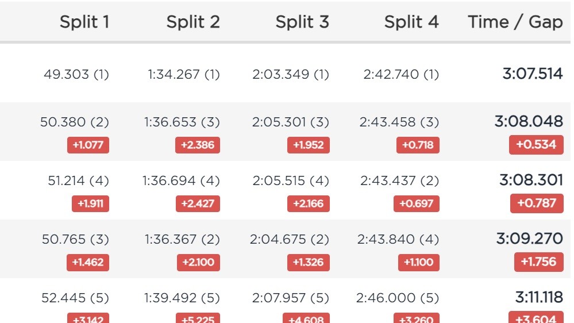Sort by the Time / Gap header
This screenshot has width=574, height=323.
[x=515, y=22]
